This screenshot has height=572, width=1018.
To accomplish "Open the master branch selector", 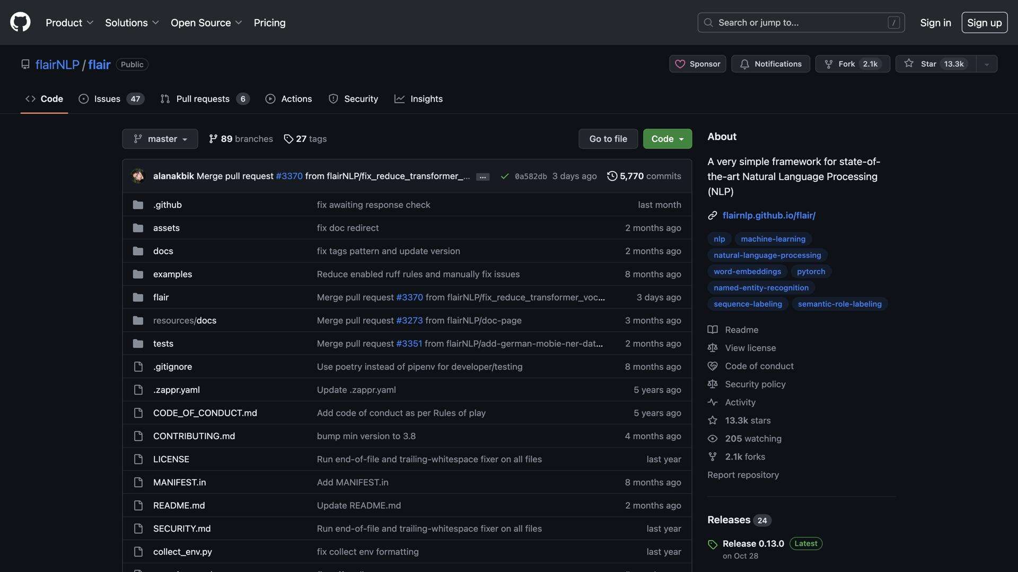I will click(x=160, y=138).
